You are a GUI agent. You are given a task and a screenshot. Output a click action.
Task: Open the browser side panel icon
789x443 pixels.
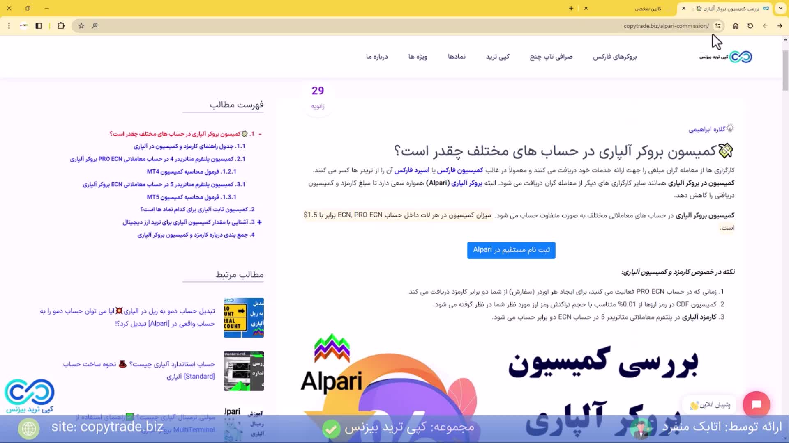click(x=39, y=26)
